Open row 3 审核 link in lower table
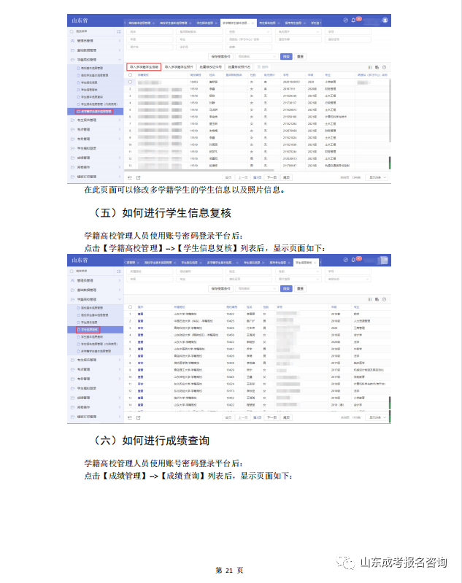The image size is (462, 583). (x=140, y=328)
